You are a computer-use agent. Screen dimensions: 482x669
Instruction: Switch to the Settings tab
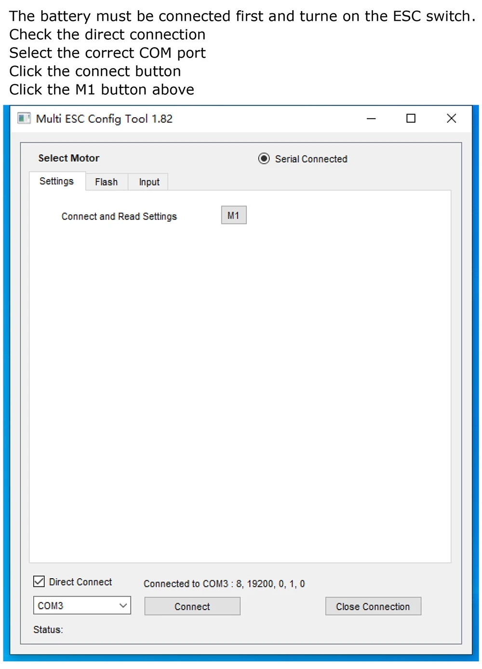tap(57, 181)
